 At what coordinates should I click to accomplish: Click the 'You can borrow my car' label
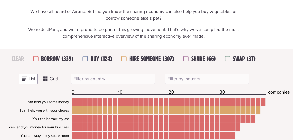click(51, 119)
